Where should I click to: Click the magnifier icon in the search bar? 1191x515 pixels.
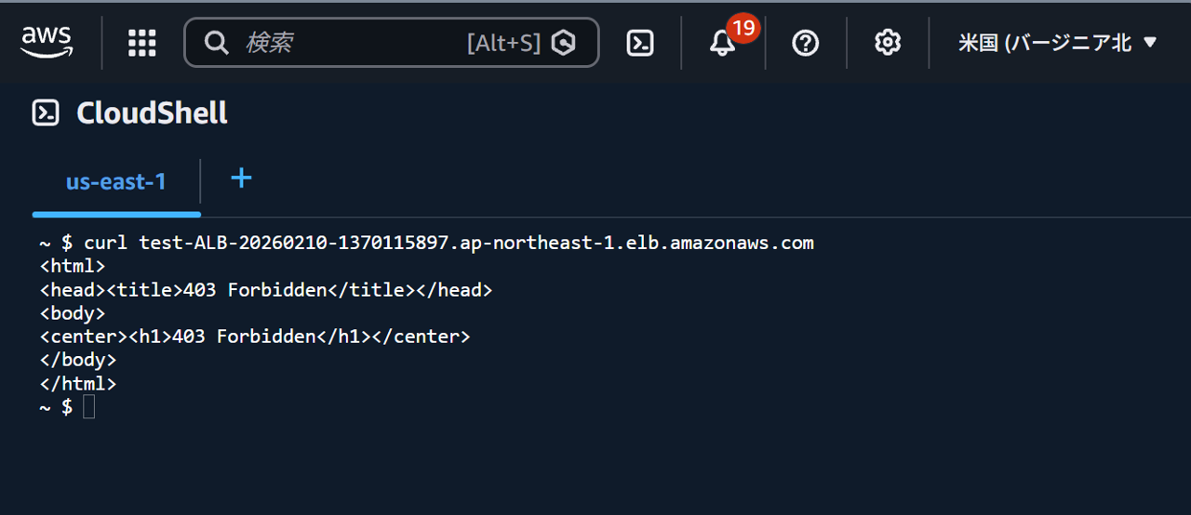(216, 43)
